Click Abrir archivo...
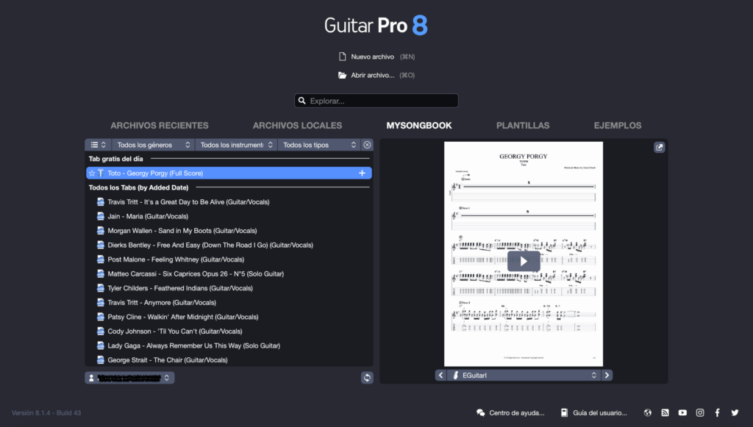 [376, 75]
